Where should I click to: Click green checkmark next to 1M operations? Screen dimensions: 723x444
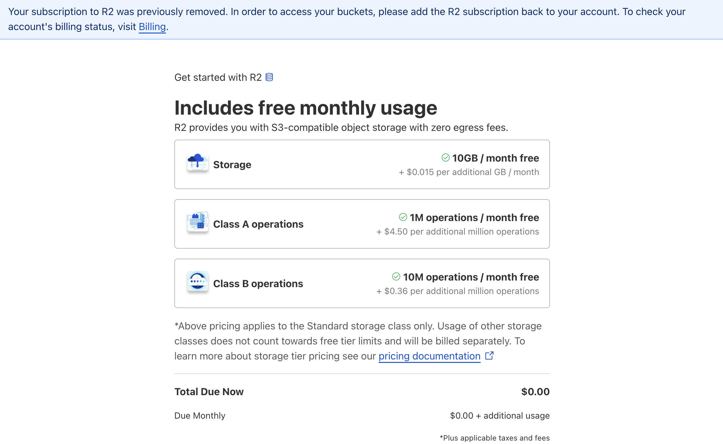pos(403,217)
